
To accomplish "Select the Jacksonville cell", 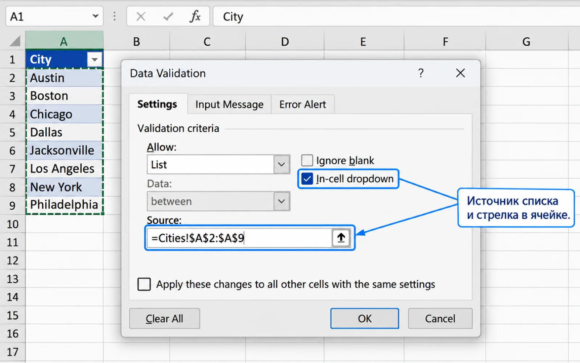I will click(x=65, y=150).
